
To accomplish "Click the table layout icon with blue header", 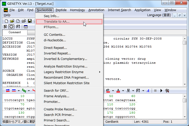I will (26, 27).
